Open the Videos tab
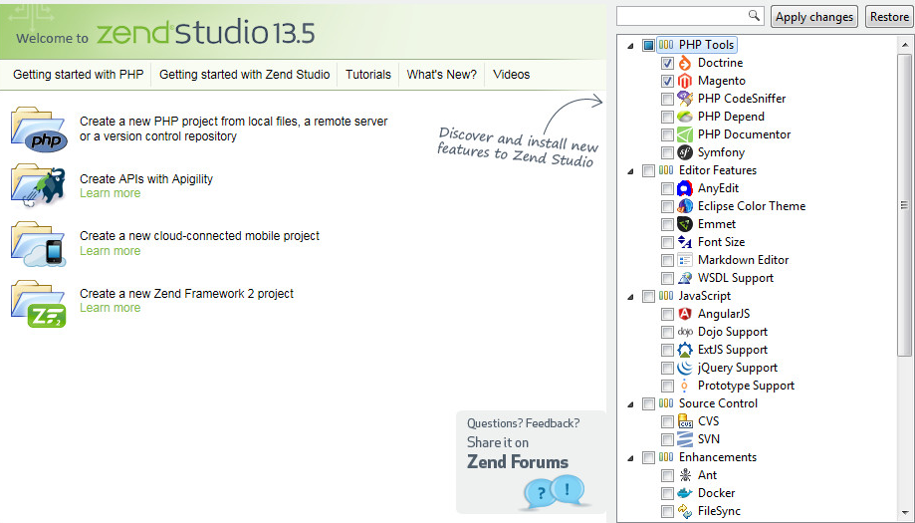 click(x=511, y=75)
